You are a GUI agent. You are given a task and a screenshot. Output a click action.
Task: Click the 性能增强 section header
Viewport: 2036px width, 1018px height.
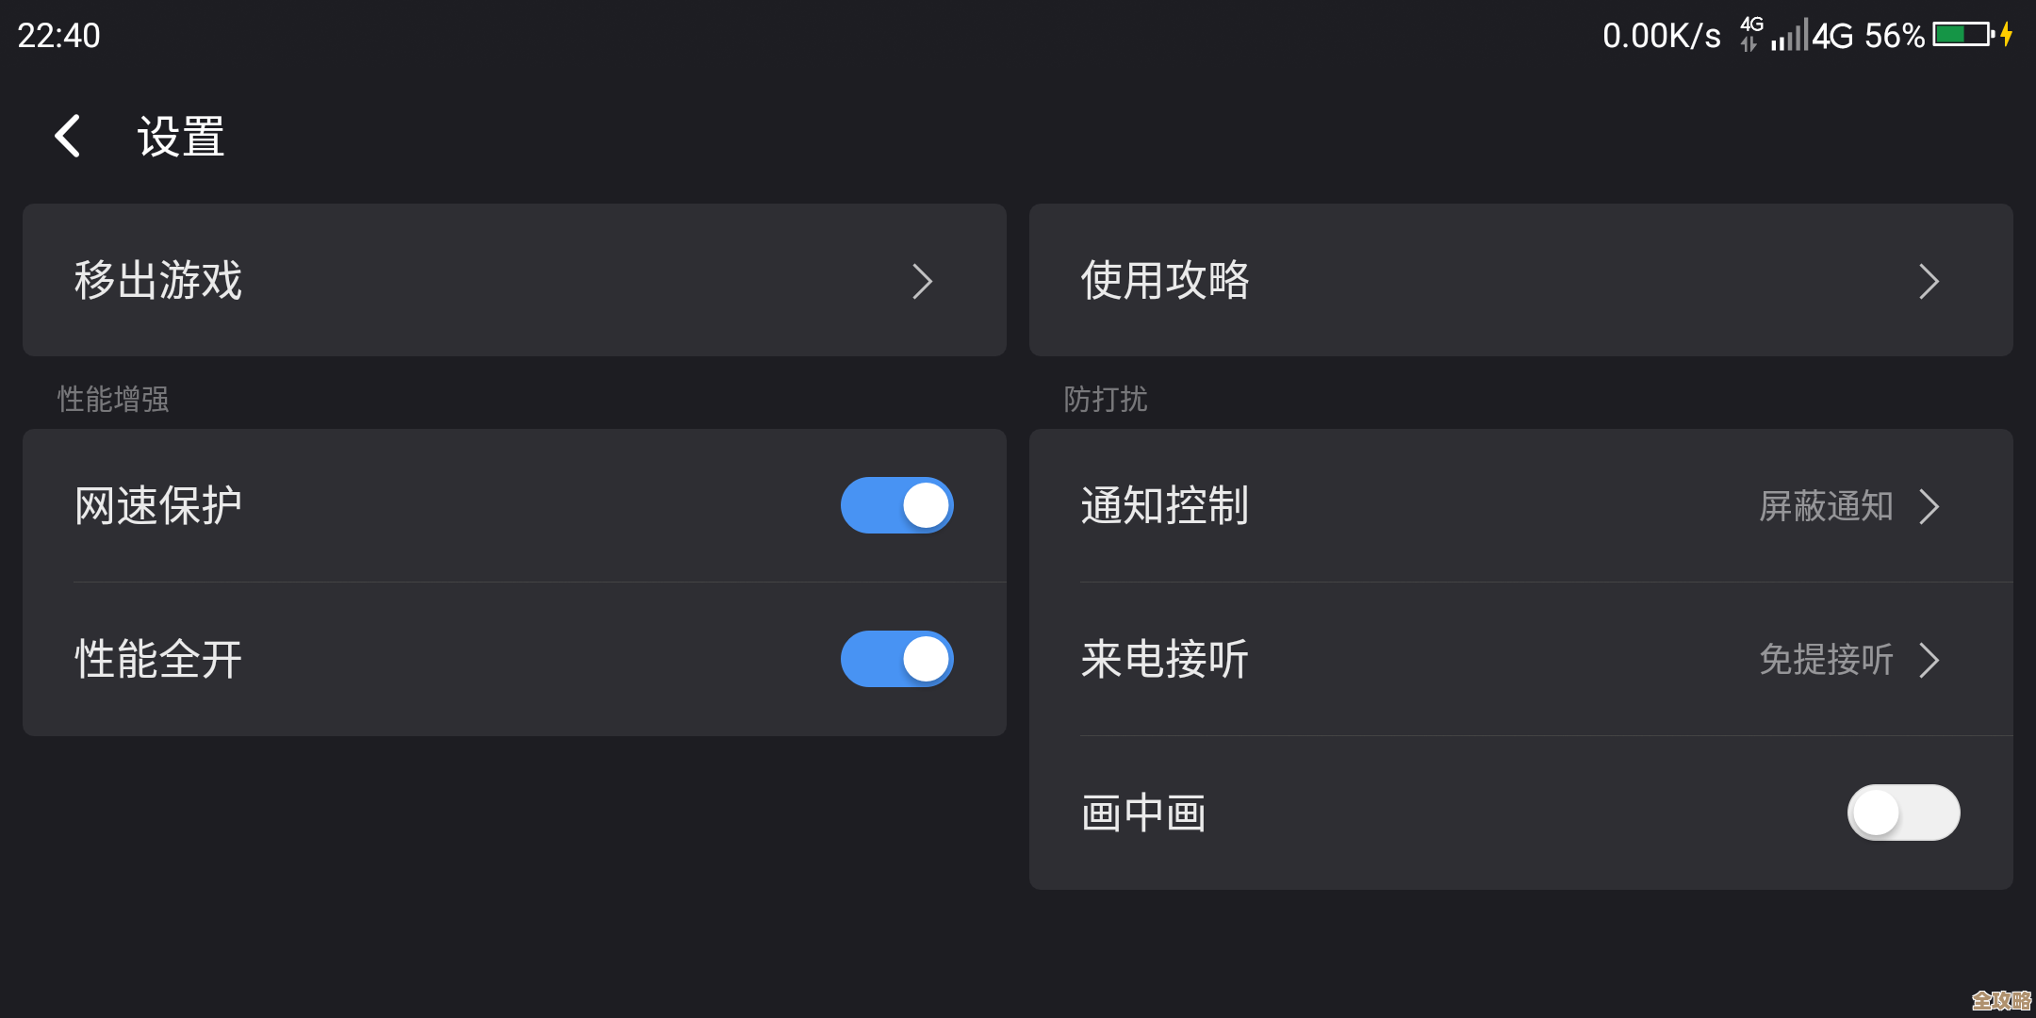(x=112, y=399)
